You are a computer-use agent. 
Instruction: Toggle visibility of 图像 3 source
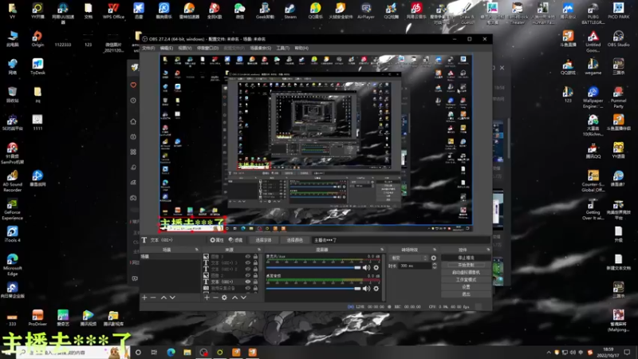pyautogui.click(x=248, y=256)
